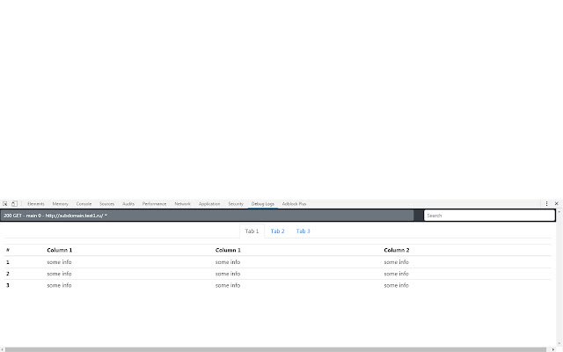
Task: Click the horizontal scrollbar at the bottom
Action: pos(275,349)
